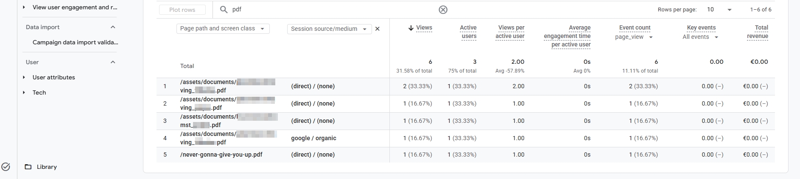Click the Total row label
800x179 pixels.
187,66
